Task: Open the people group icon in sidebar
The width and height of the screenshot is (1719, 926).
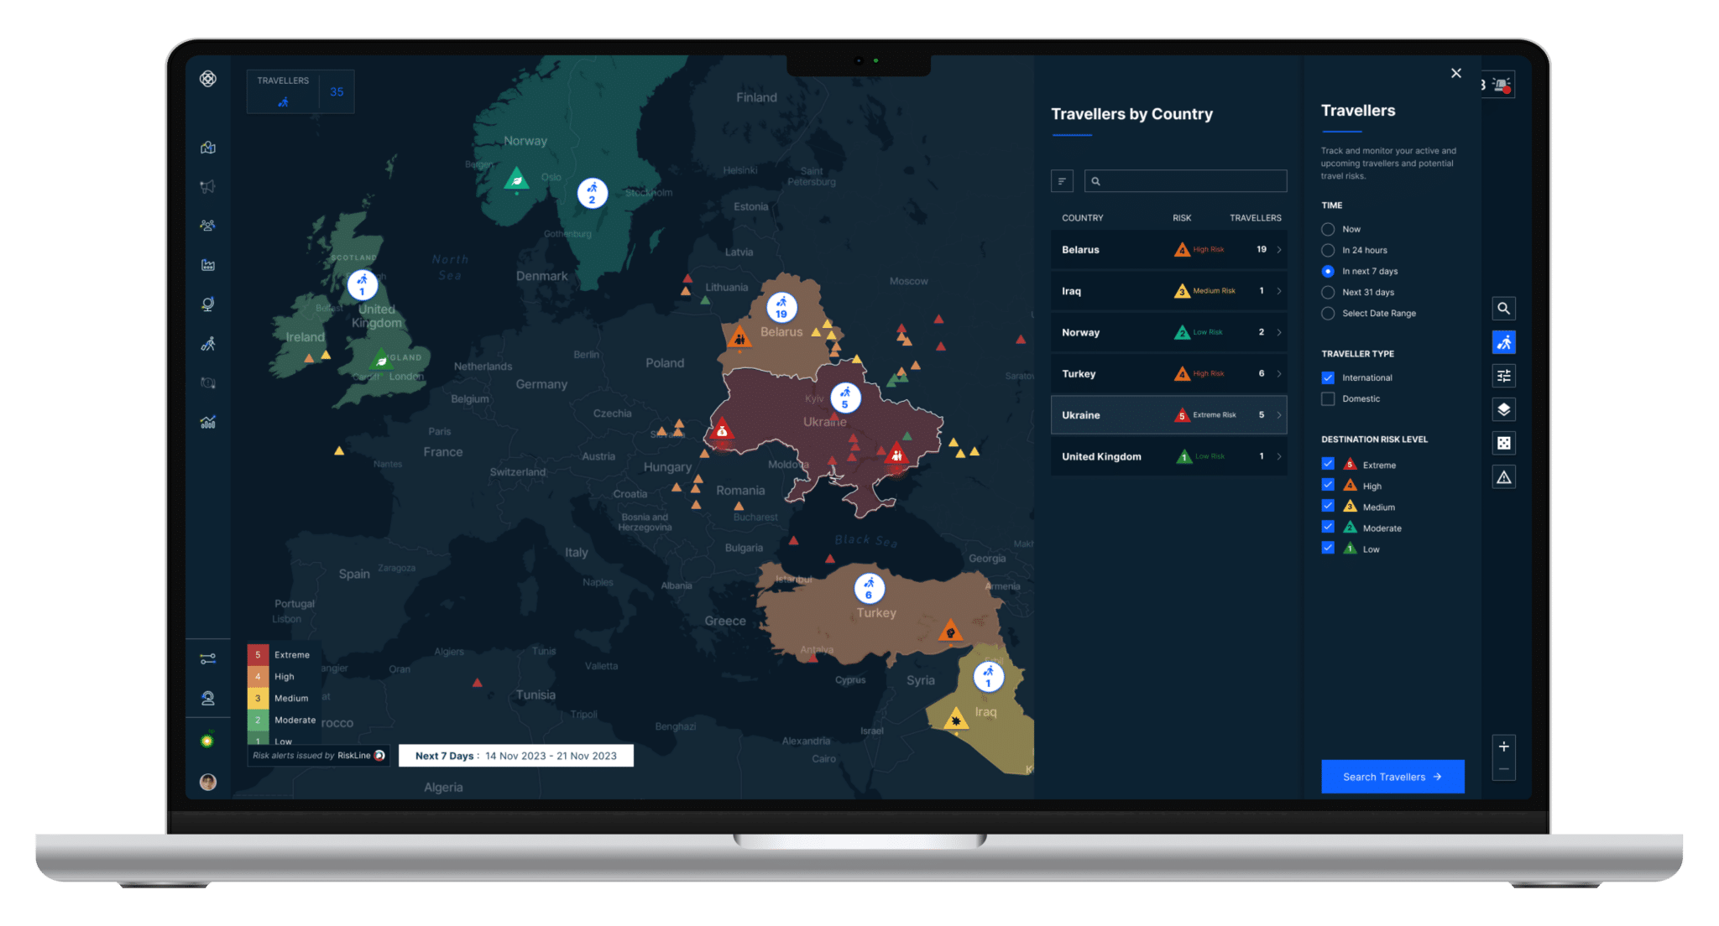Action: [208, 226]
